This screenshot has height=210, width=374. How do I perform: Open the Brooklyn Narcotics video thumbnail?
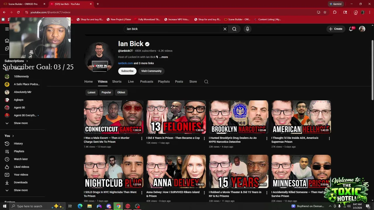point(239,117)
